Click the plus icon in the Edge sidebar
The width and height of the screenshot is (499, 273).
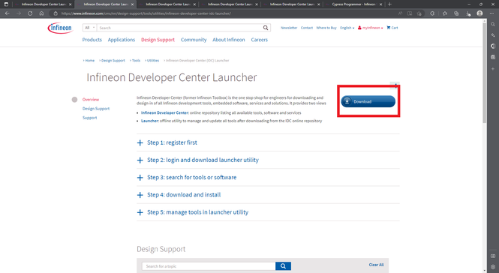[493, 69]
